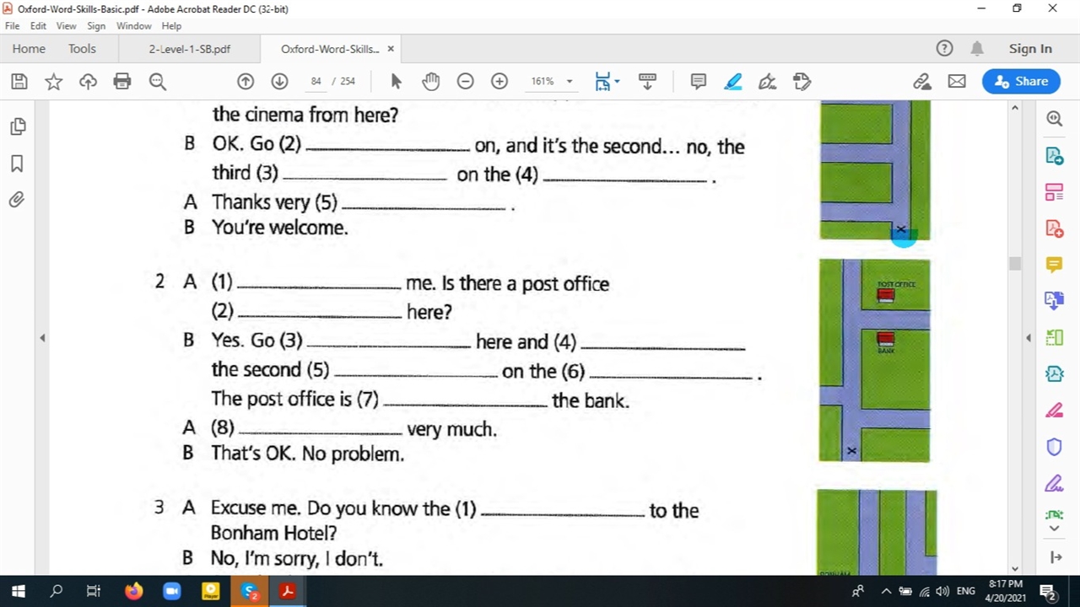This screenshot has width=1080, height=607.
Task: Open the zoom level dropdown
Action: point(570,82)
